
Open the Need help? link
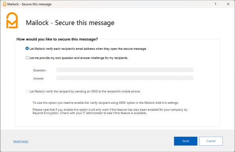point(21,141)
